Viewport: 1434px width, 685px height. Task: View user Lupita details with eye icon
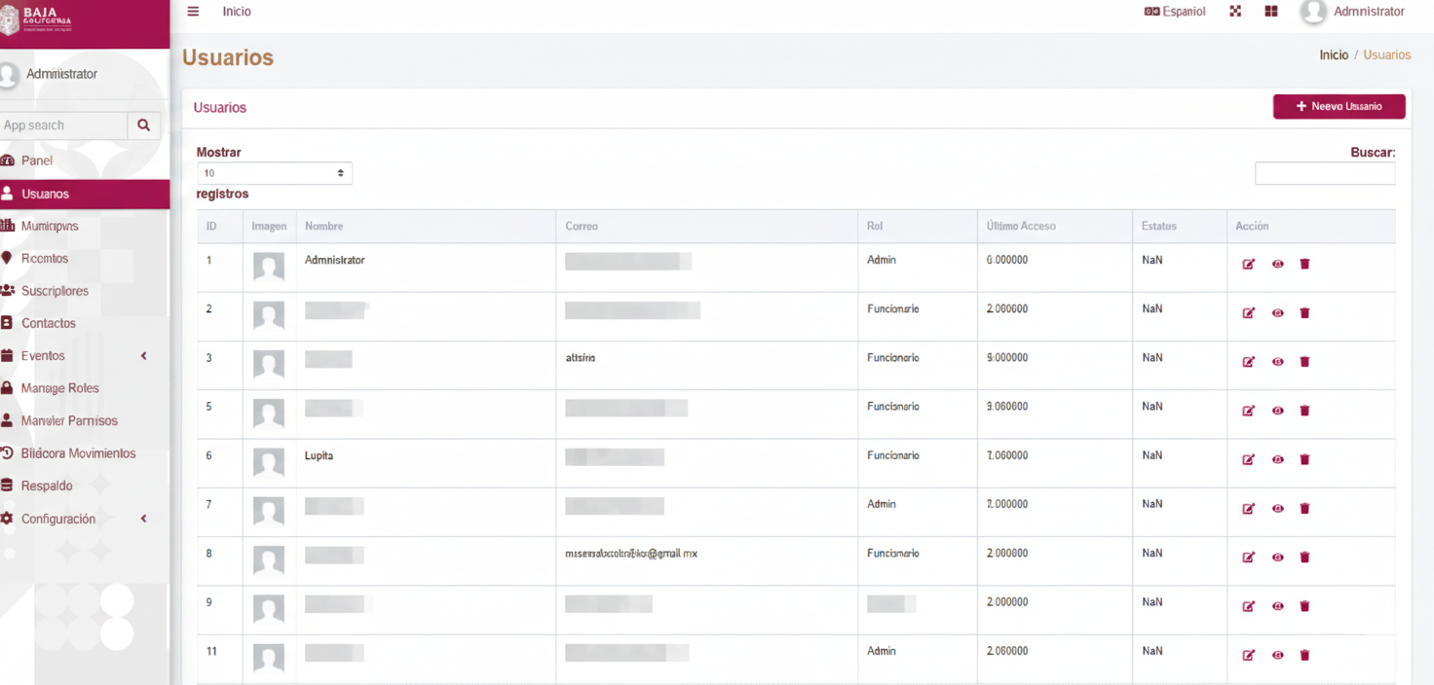[1277, 459]
